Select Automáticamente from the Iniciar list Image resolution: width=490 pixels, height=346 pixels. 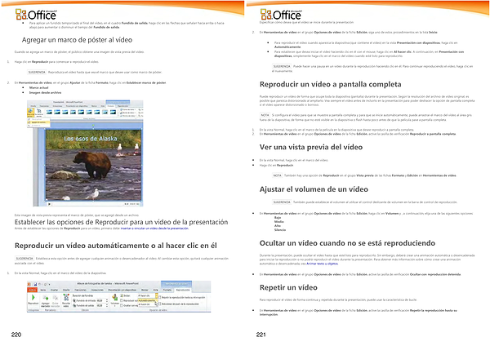coord(147,300)
